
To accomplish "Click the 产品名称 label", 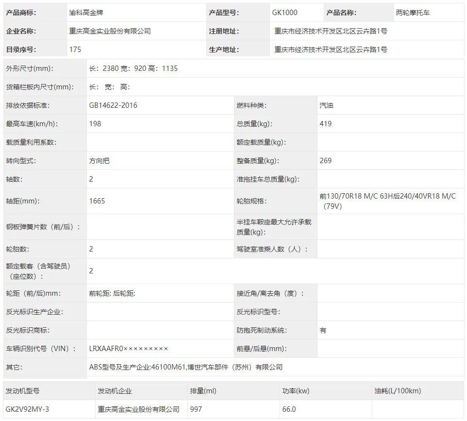I will click(341, 13).
